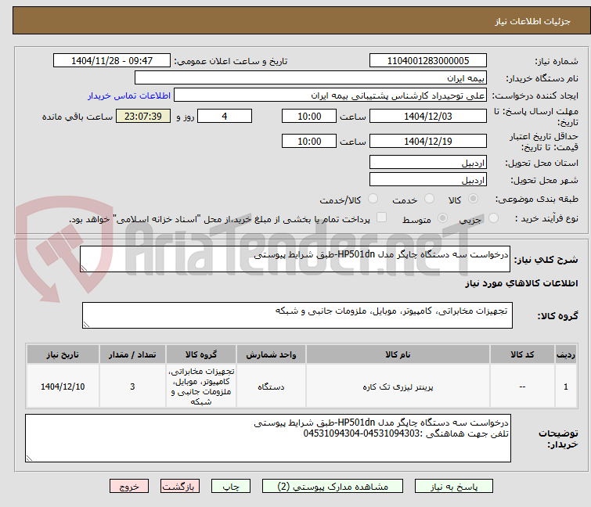The height and width of the screenshot is (507, 591).
Task: Click the table's goods group cell تجهیزات مخابراتی
Action: [201, 387]
